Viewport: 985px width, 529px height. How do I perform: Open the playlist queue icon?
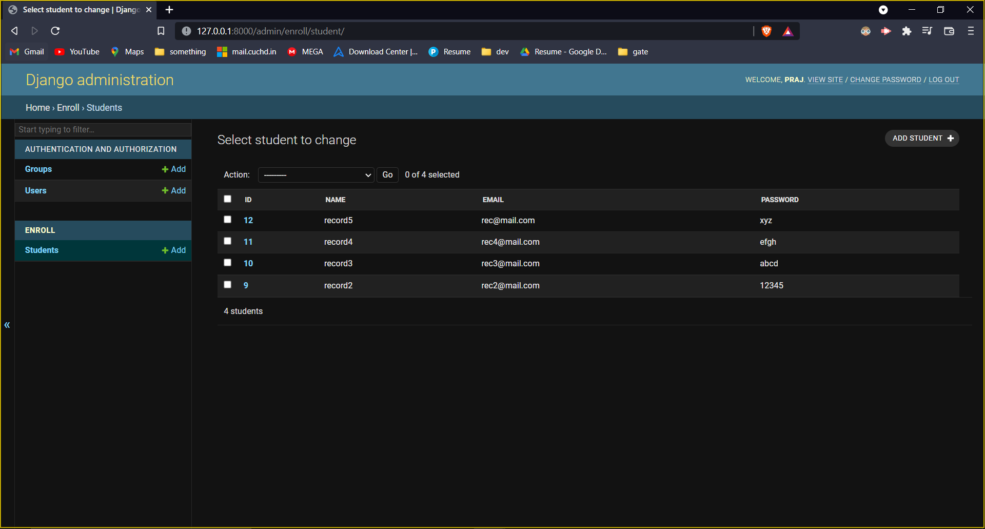[927, 31]
